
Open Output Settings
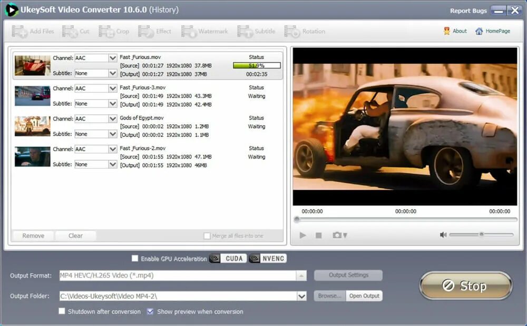348,275
